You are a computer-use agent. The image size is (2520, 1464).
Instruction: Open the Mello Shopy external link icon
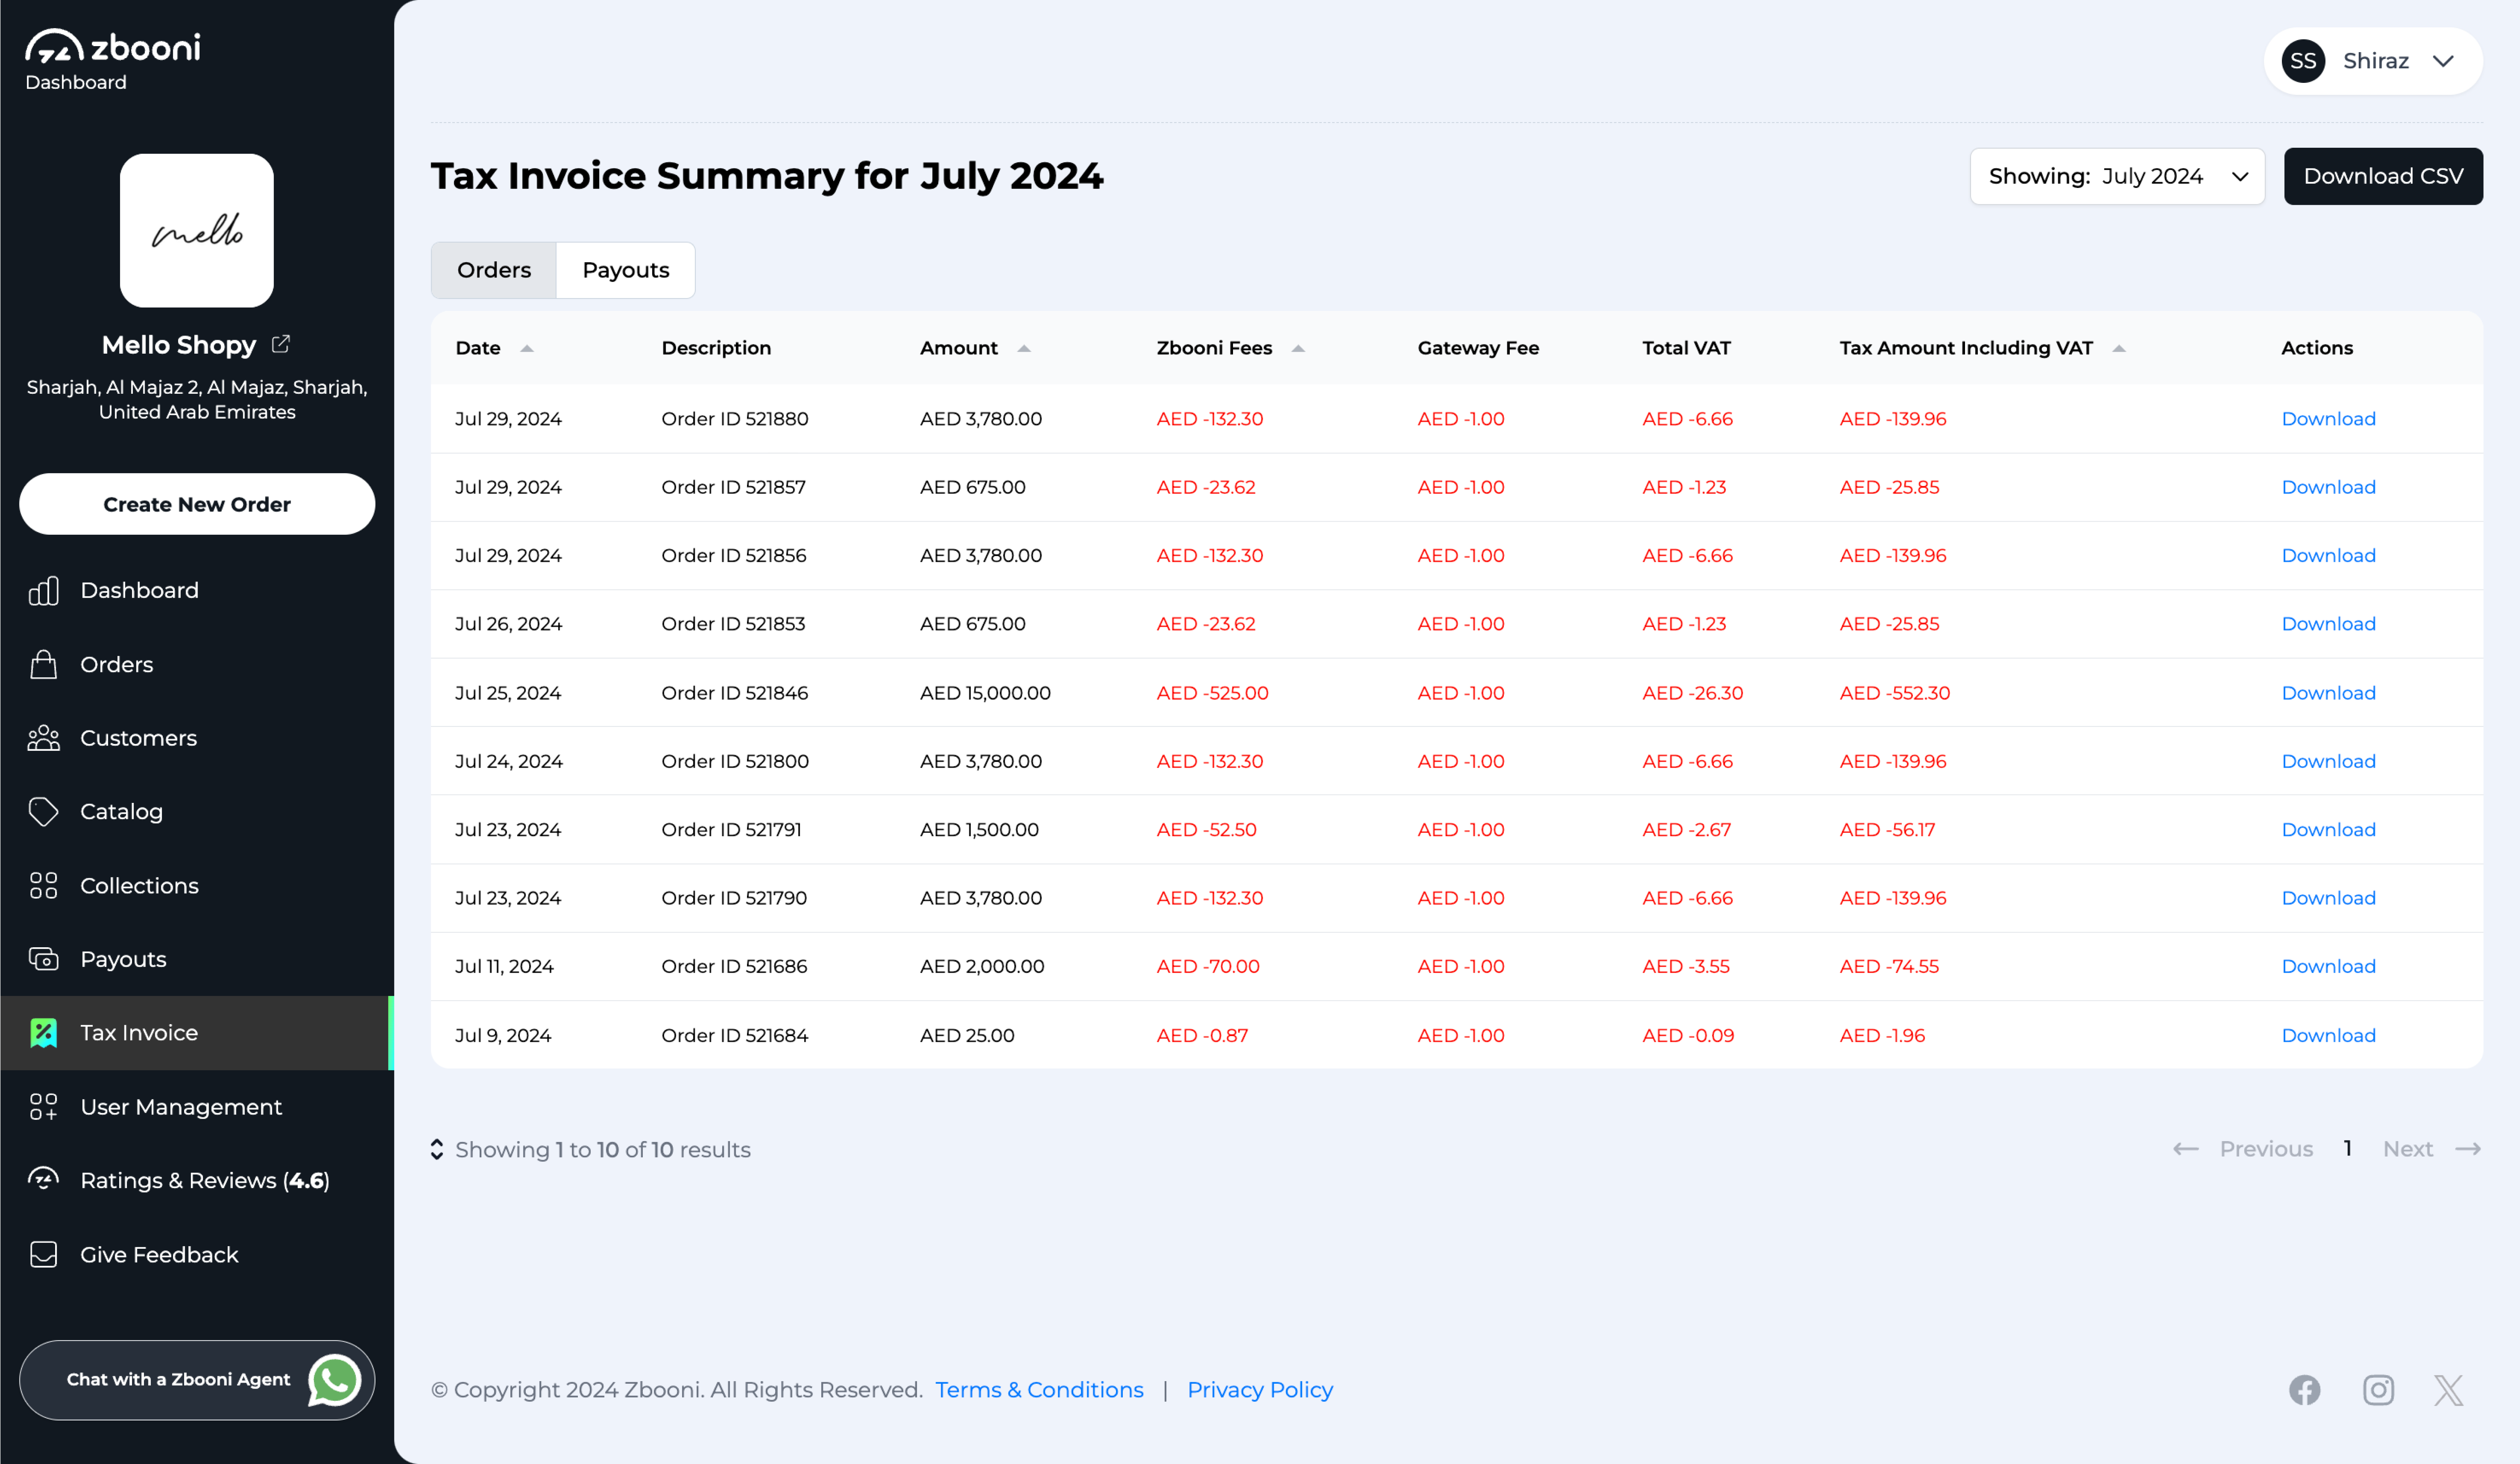point(281,344)
